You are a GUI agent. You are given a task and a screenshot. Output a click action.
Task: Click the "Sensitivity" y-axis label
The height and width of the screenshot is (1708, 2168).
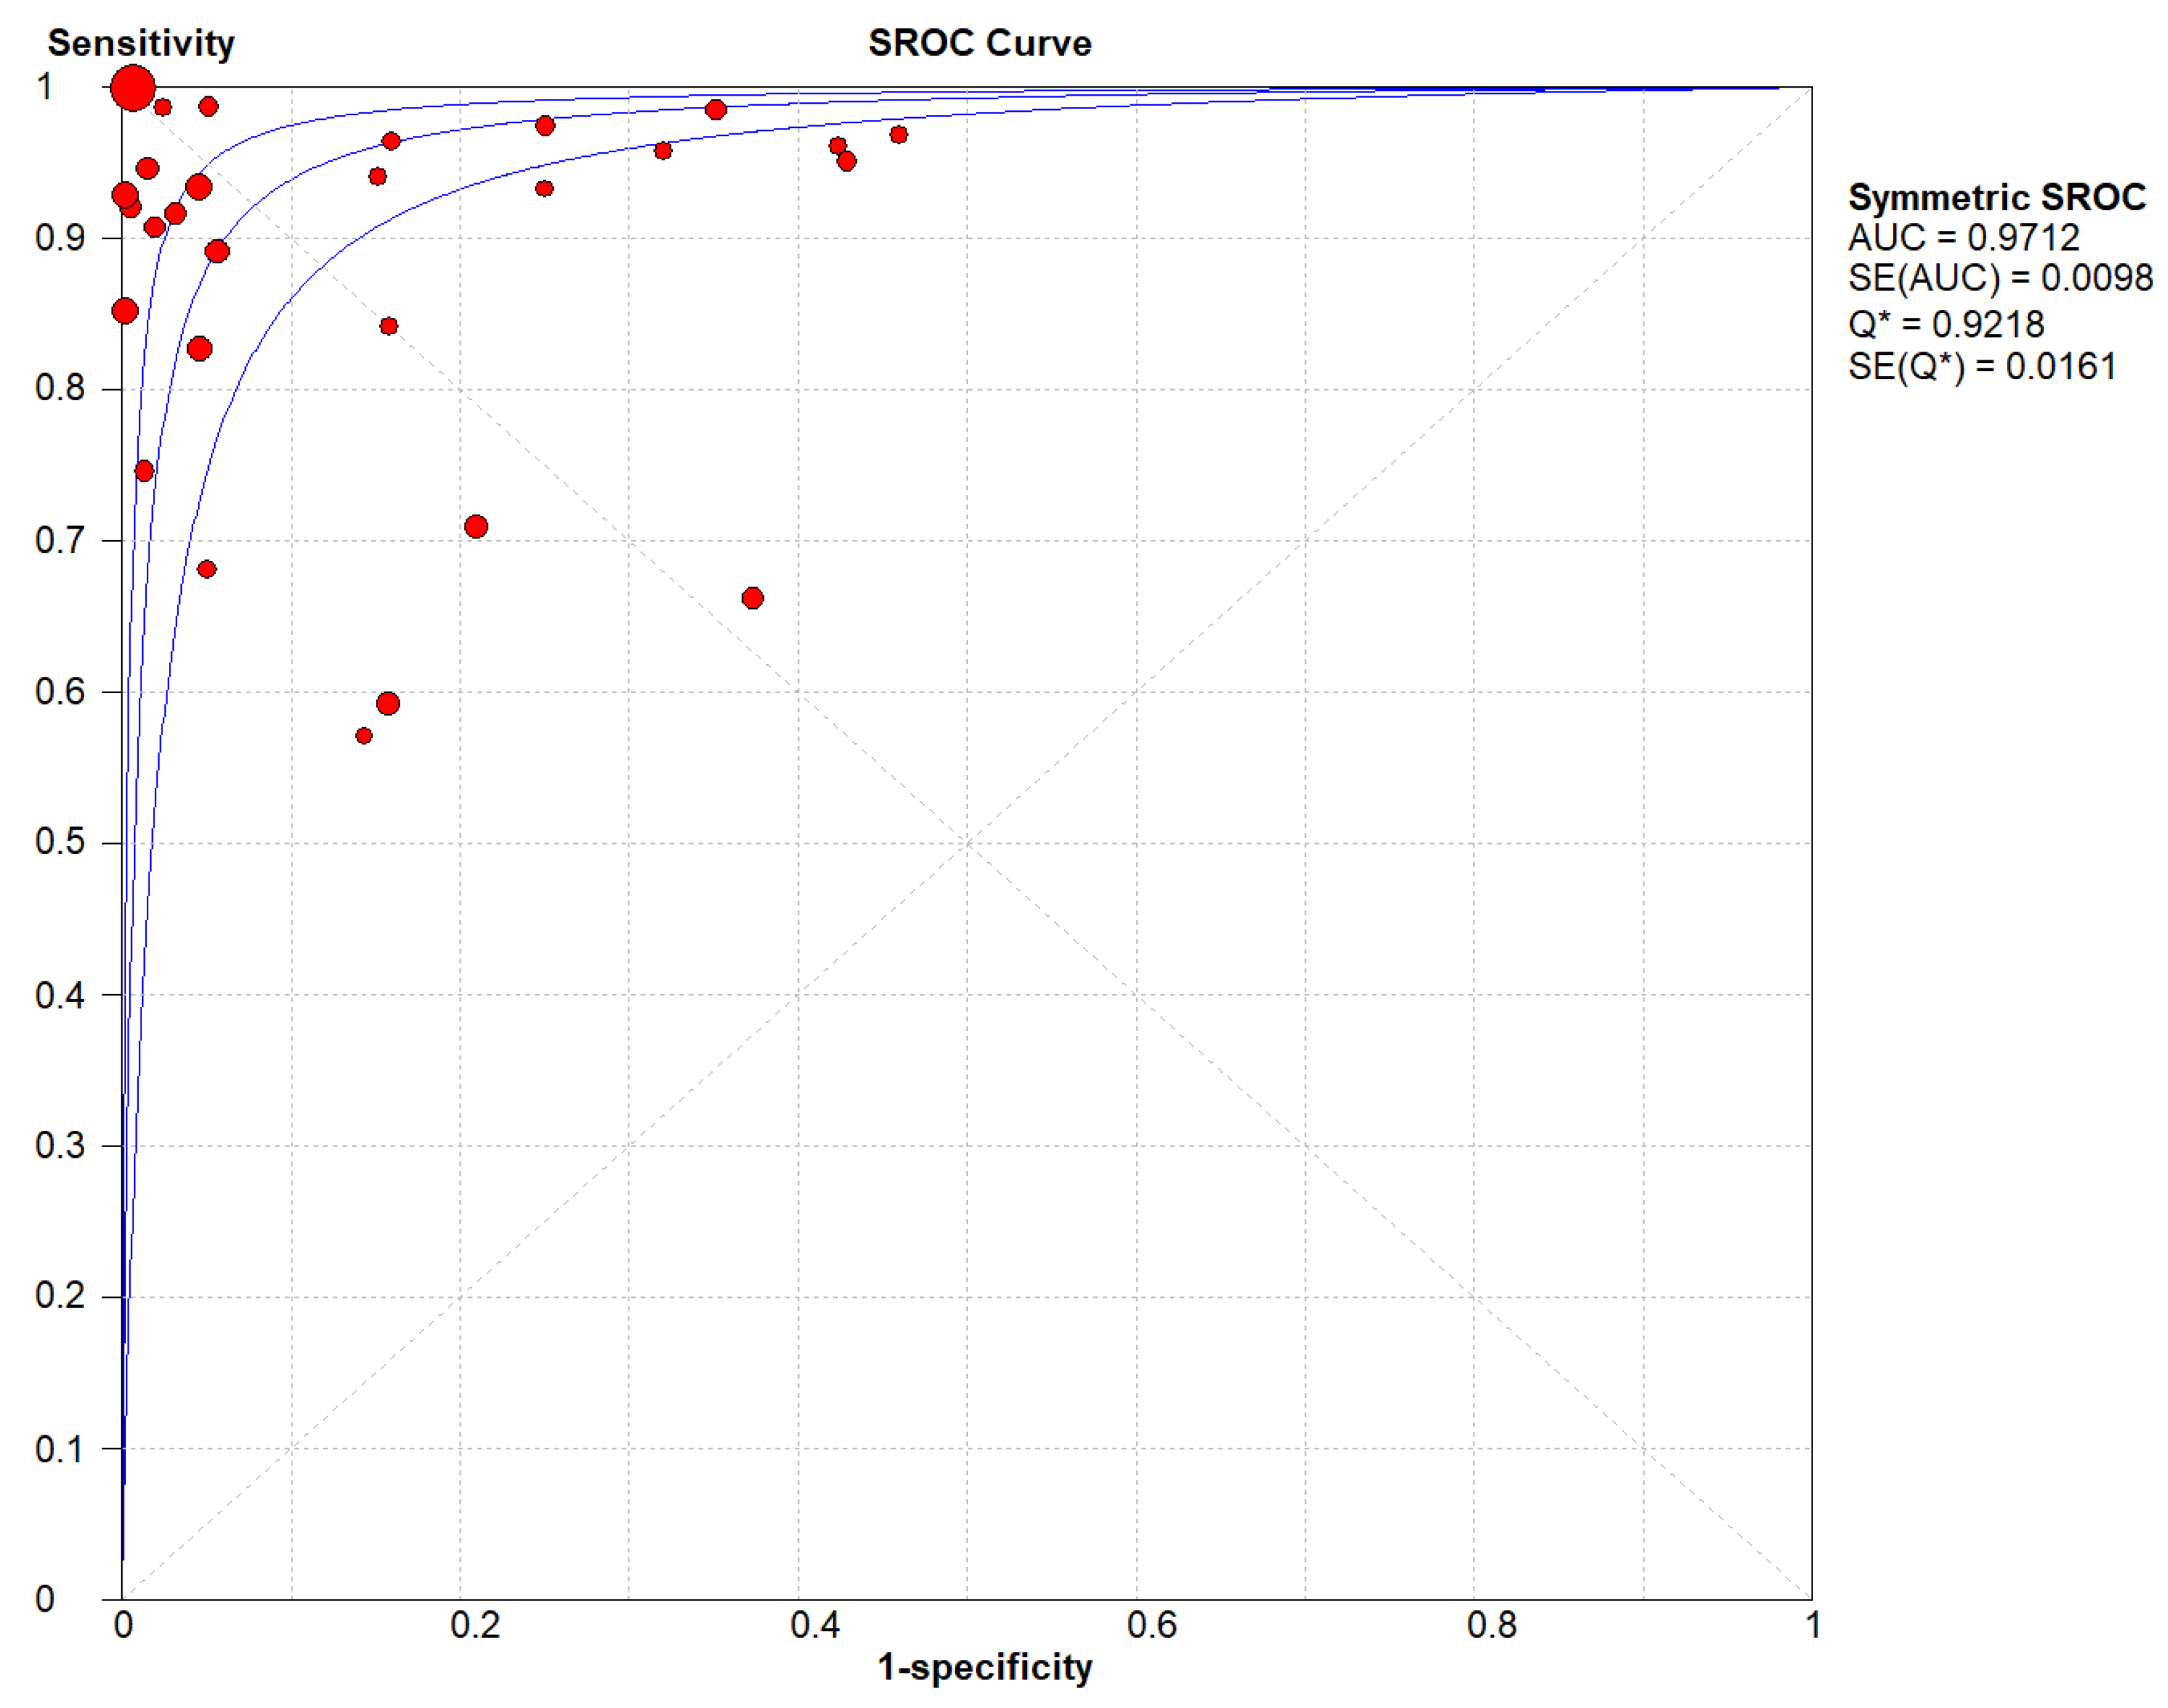click(x=141, y=43)
